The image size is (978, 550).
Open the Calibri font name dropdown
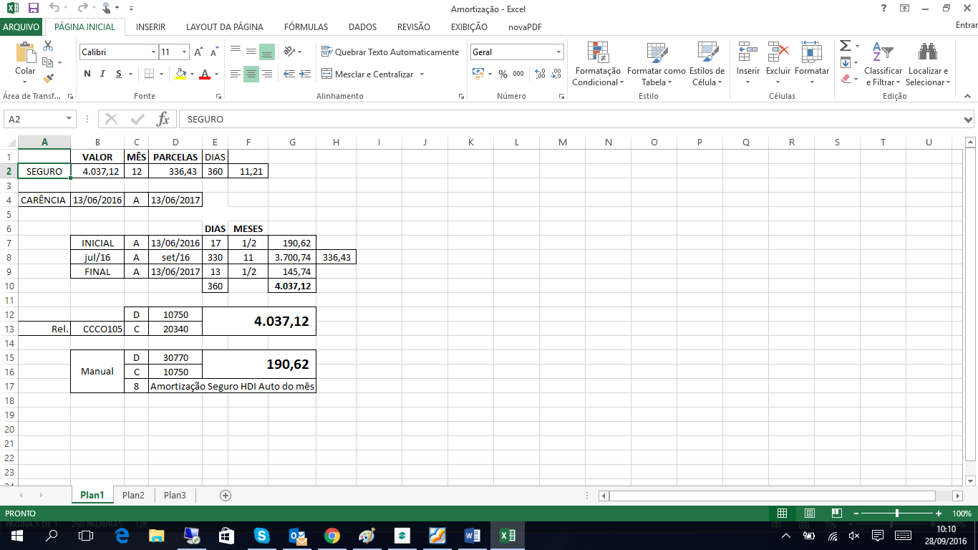153,52
